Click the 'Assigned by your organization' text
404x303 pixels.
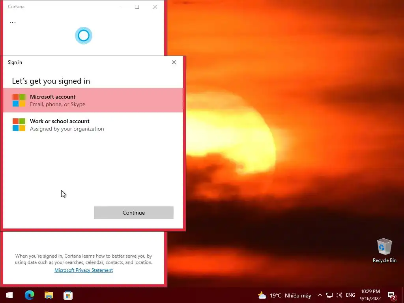(x=67, y=129)
